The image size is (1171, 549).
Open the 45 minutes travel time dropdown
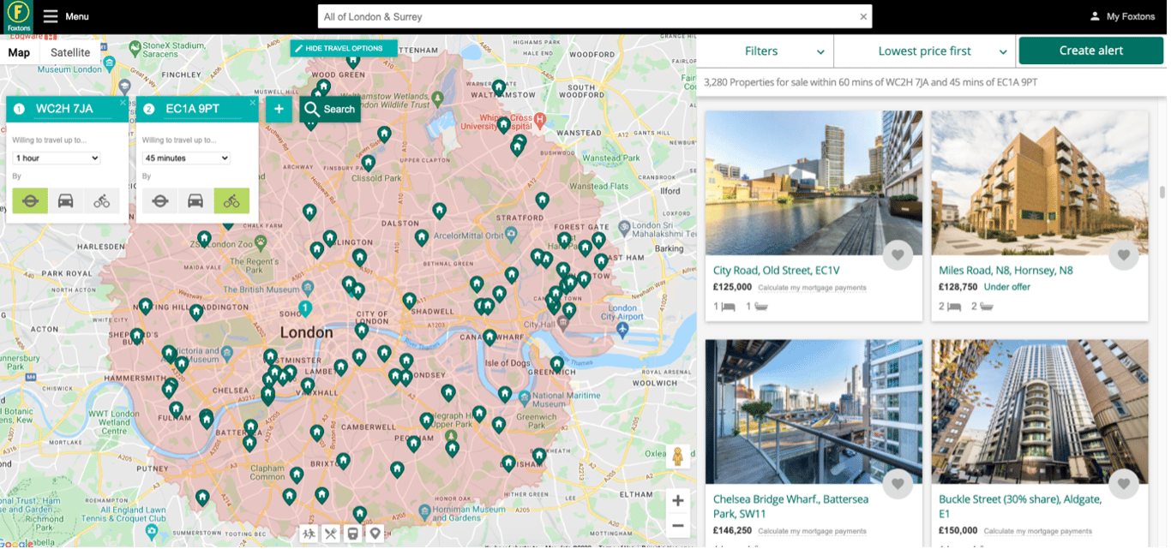[186, 158]
